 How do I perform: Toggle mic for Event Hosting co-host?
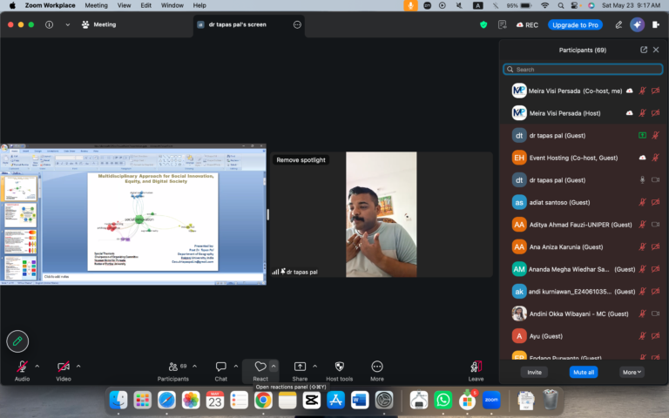[x=655, y=158]
